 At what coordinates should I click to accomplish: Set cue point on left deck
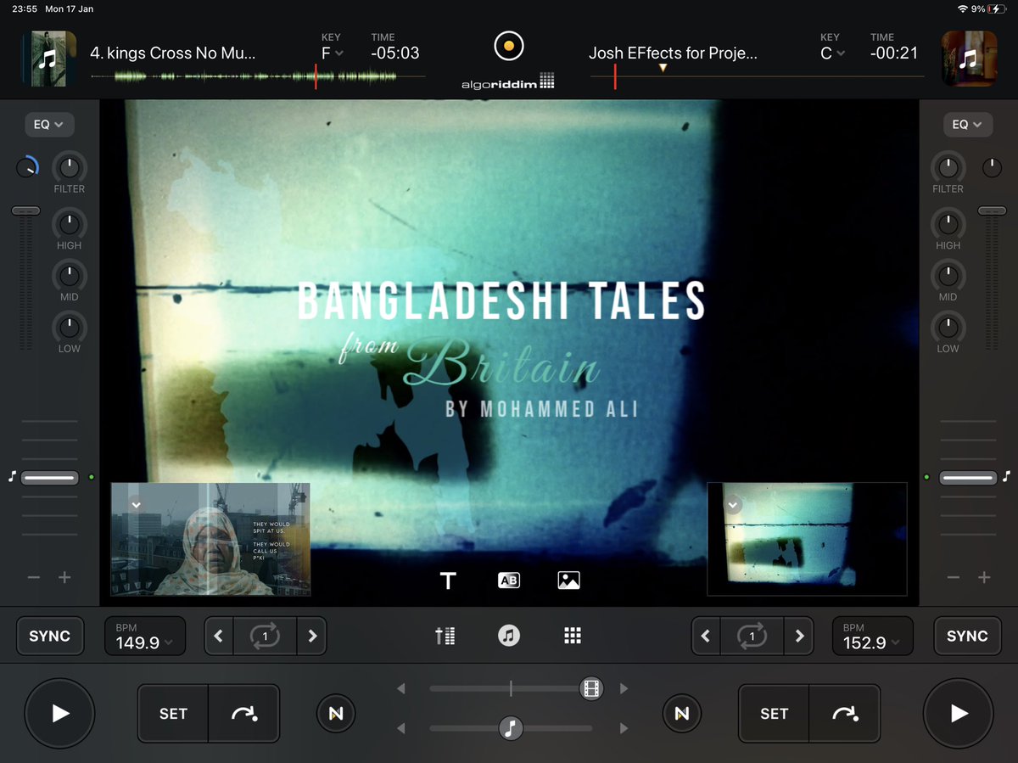click(x=173, y=714)
